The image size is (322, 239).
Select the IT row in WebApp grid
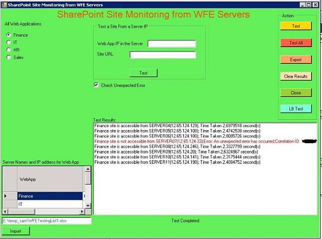click(x=50, y=204)
